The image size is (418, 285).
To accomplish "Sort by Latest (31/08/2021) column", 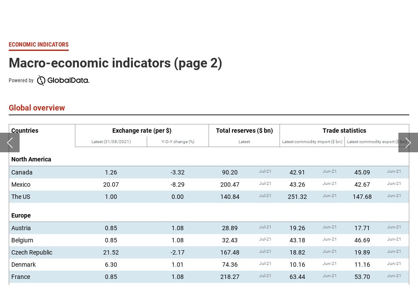I will (x=111, y=142).
